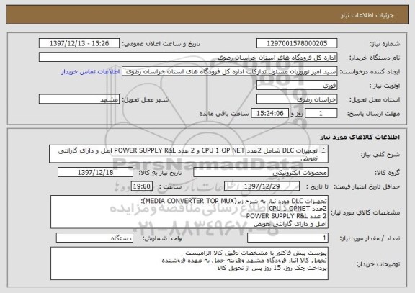Click the remaining time field 15:24:06
Screen dimensions: 415x293
269,114
